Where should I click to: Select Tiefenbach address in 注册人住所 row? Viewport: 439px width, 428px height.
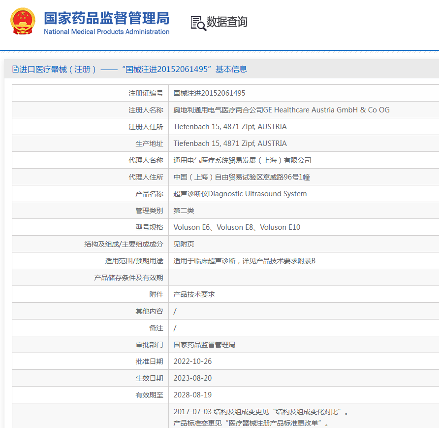tap(230, 127)
